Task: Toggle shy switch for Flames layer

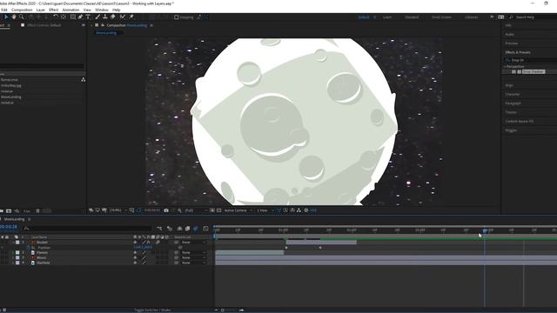Action: pos(135,253)
